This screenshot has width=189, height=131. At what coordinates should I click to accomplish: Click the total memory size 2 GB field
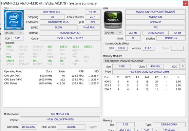coord(125,124)
